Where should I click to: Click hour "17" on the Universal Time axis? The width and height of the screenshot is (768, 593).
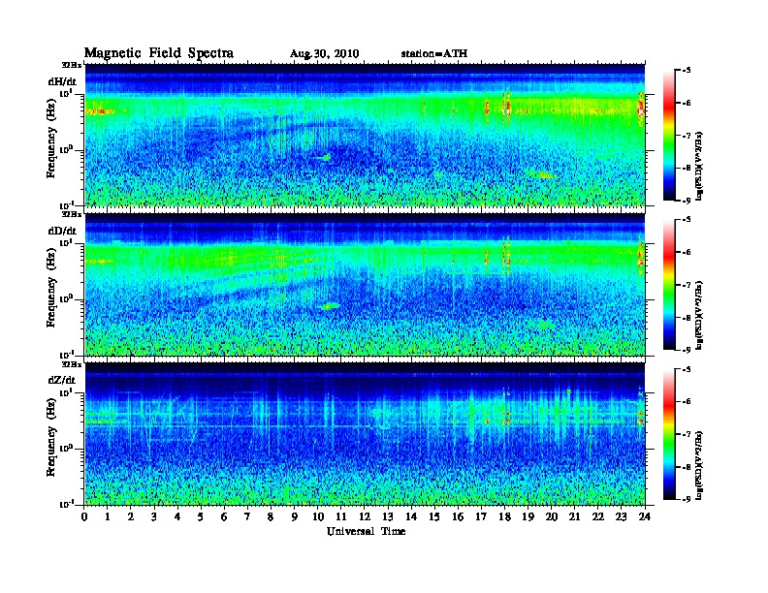(x=482, y=516)
